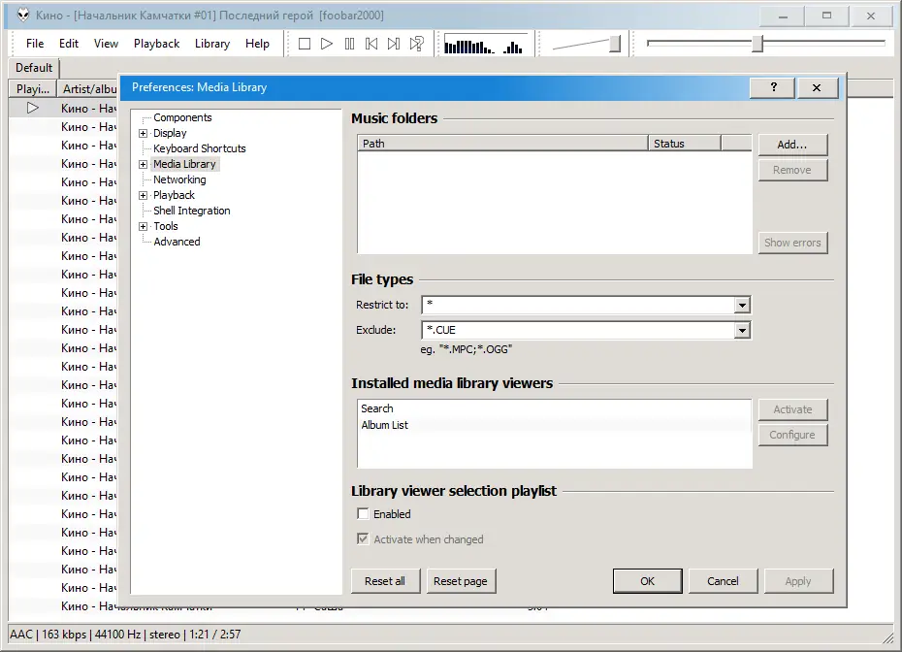The image size is (902, 652).
Task: Toggle Activate when changed checkbox
Action: pyautogui.click(x=363, y=538)
